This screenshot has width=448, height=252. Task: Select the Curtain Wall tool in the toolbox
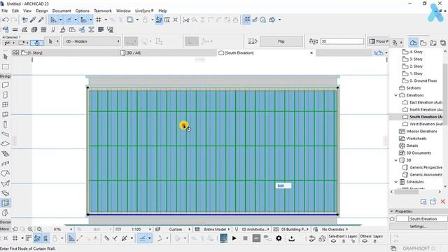coord(6,203)
